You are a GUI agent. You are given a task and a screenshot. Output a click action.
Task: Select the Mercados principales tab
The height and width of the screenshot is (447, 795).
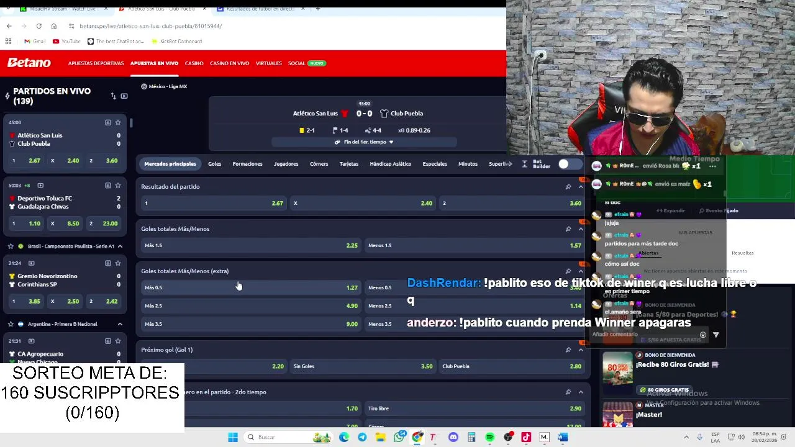170,164
